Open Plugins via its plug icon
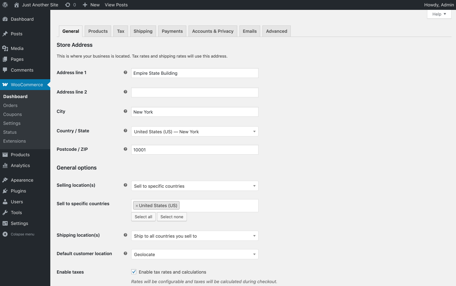The width and height of the screenshot is (456, 286). pyautogui.click(x=6, y=191)
